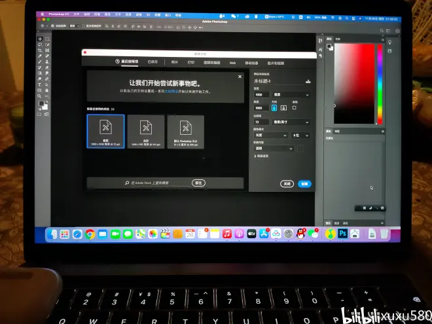Image resolution: width=432 pixels, height=324 pixels.
Task: Click 前往 button next to Adobe Stock search
Action: coord(198,183)
